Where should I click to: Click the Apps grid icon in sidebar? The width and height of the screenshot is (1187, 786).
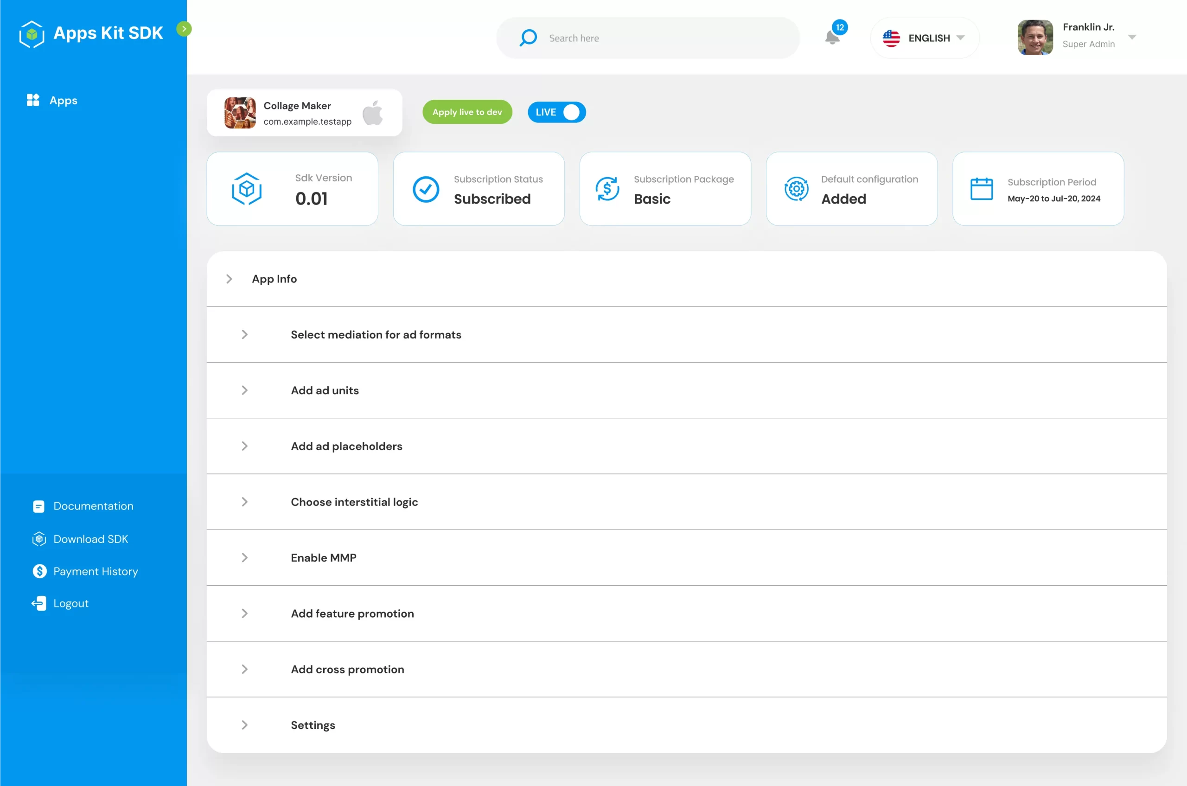(x=33, y=99)
